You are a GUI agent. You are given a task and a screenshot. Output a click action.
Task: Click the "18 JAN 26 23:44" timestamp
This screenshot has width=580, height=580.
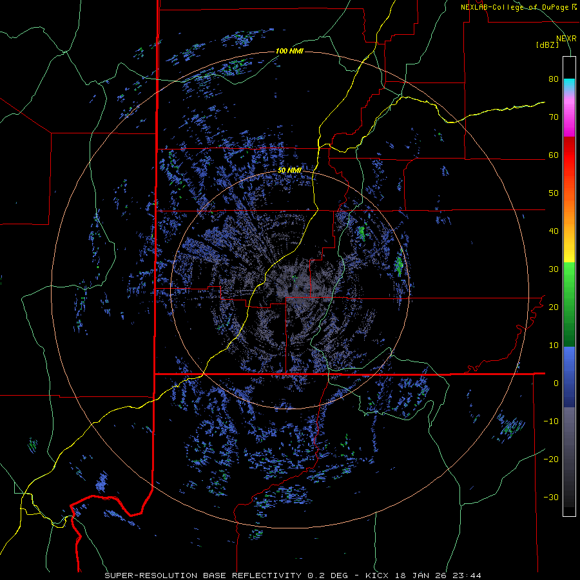(x=438, y=575)
